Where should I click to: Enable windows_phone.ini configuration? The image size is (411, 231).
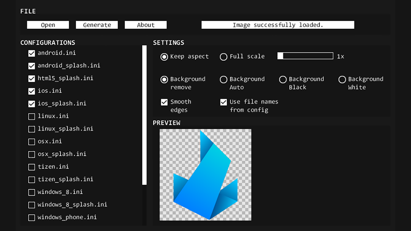pos(31,218)
